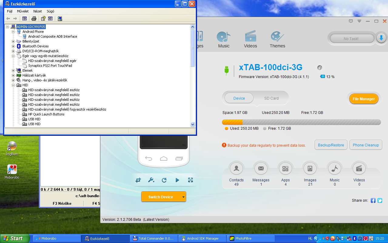388x243 pixels.
Task: Open the Switch Device dropdown arrow
Action: click(183, 197)
